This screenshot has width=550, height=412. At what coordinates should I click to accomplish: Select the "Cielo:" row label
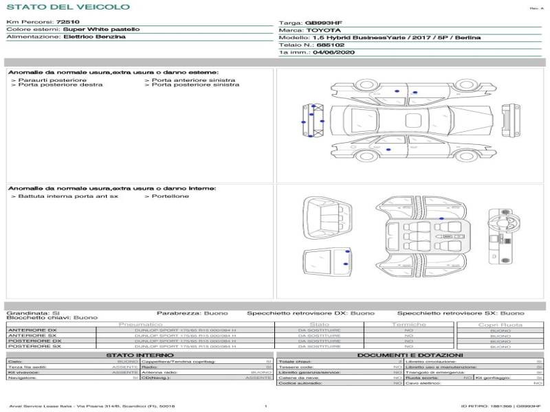pyautogui.click(x=15, y=362)
